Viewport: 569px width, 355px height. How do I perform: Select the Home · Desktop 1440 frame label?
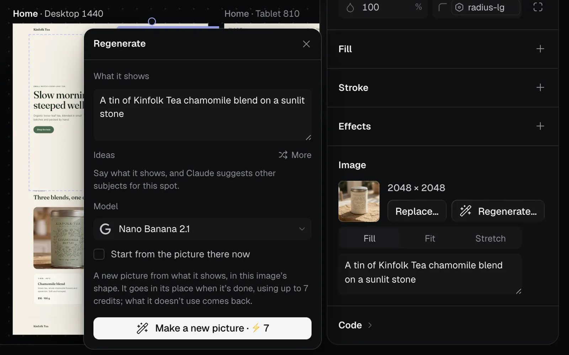(58, 13)
